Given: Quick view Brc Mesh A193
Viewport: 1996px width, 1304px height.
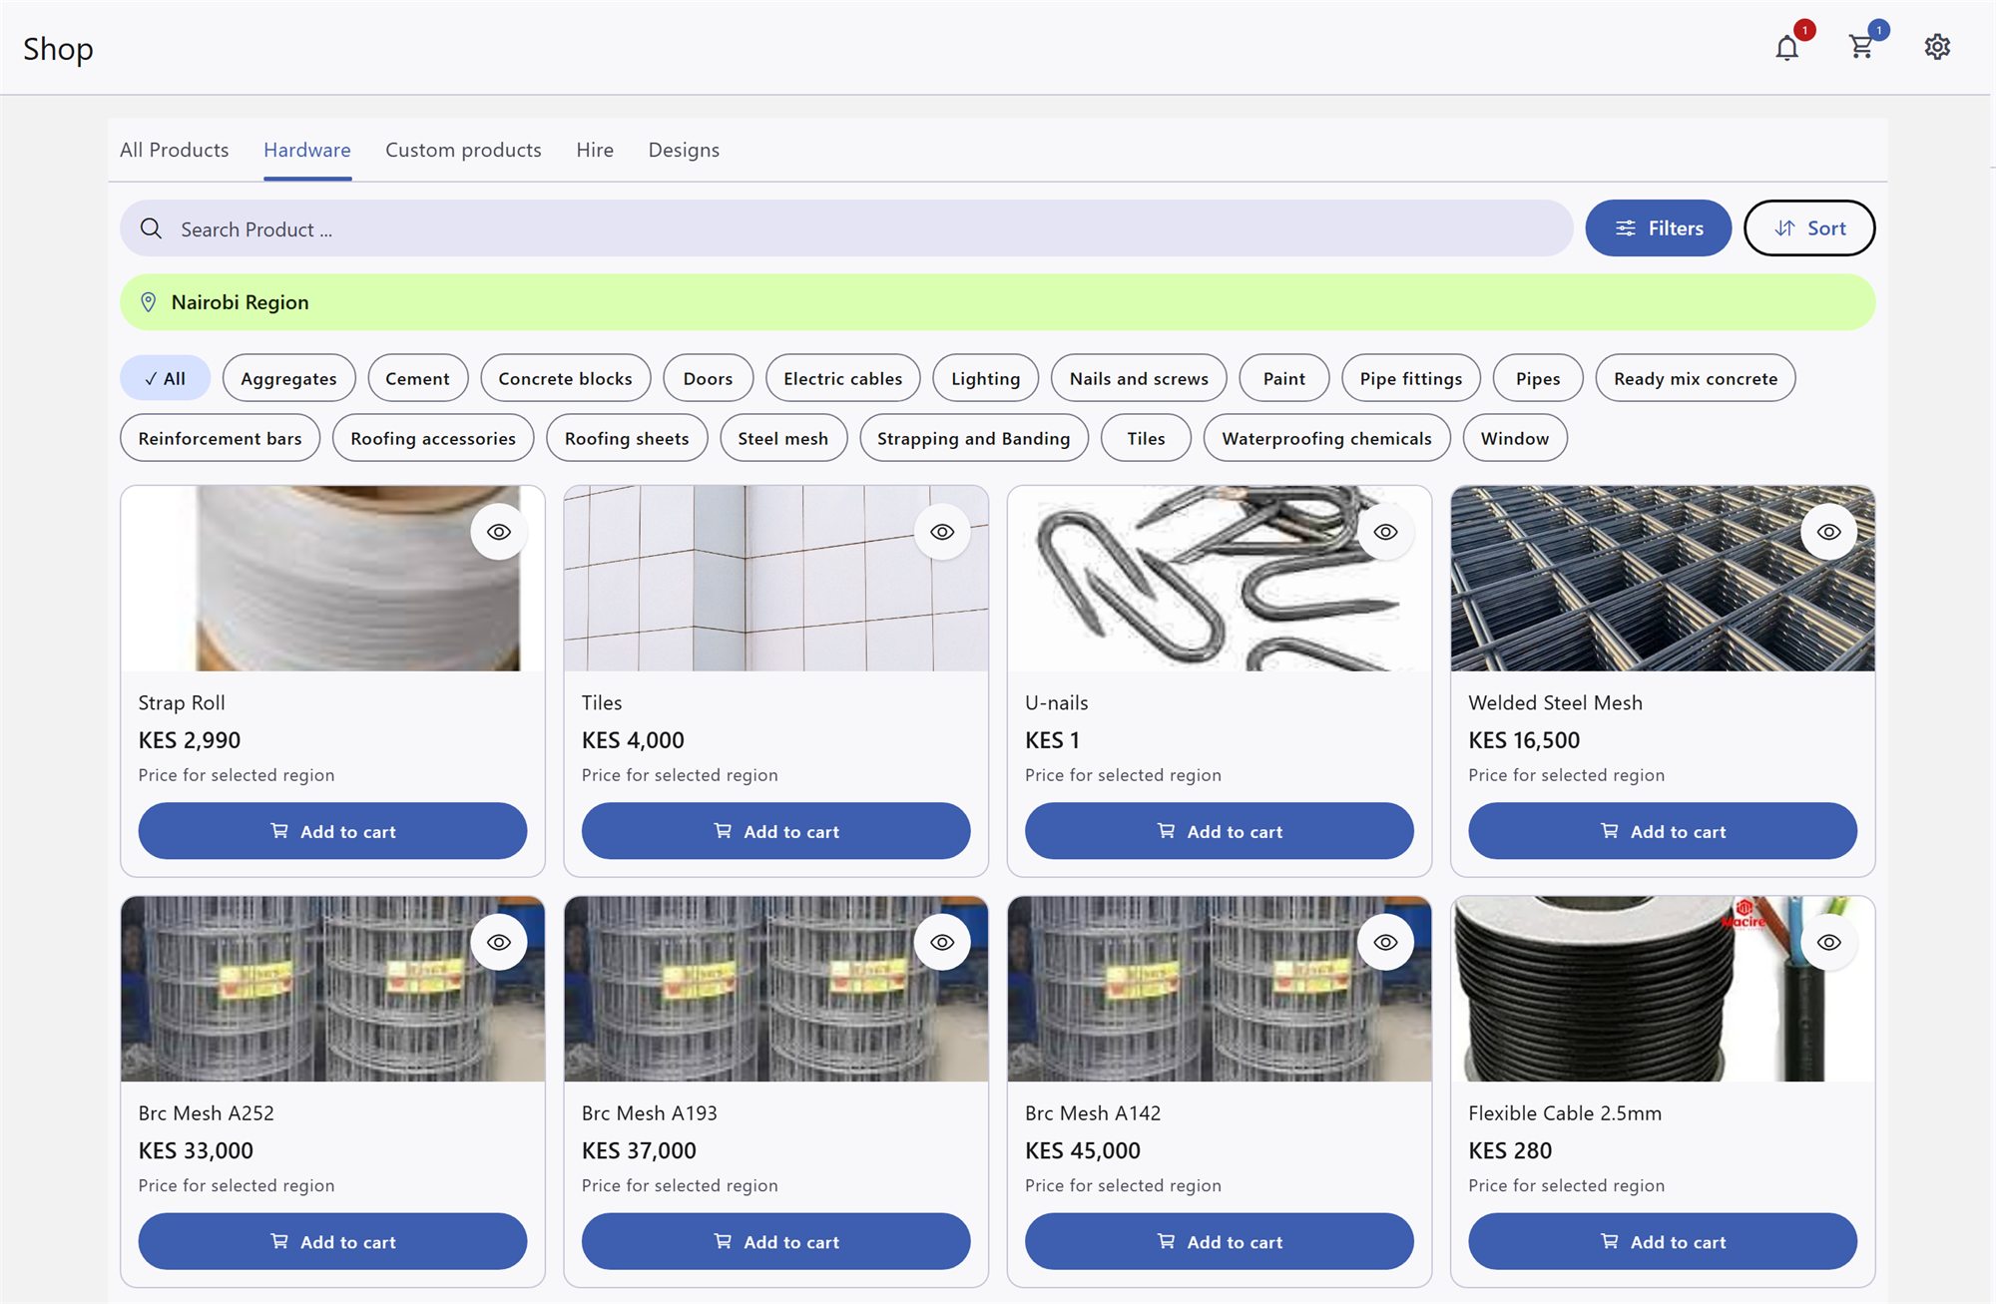Looking at the screenshot, I should (x=942, y=942).
